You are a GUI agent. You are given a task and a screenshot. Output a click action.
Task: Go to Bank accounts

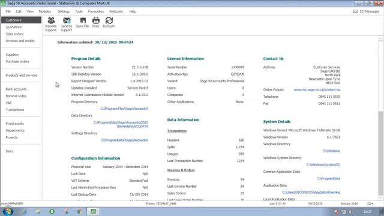coord(16,89)
